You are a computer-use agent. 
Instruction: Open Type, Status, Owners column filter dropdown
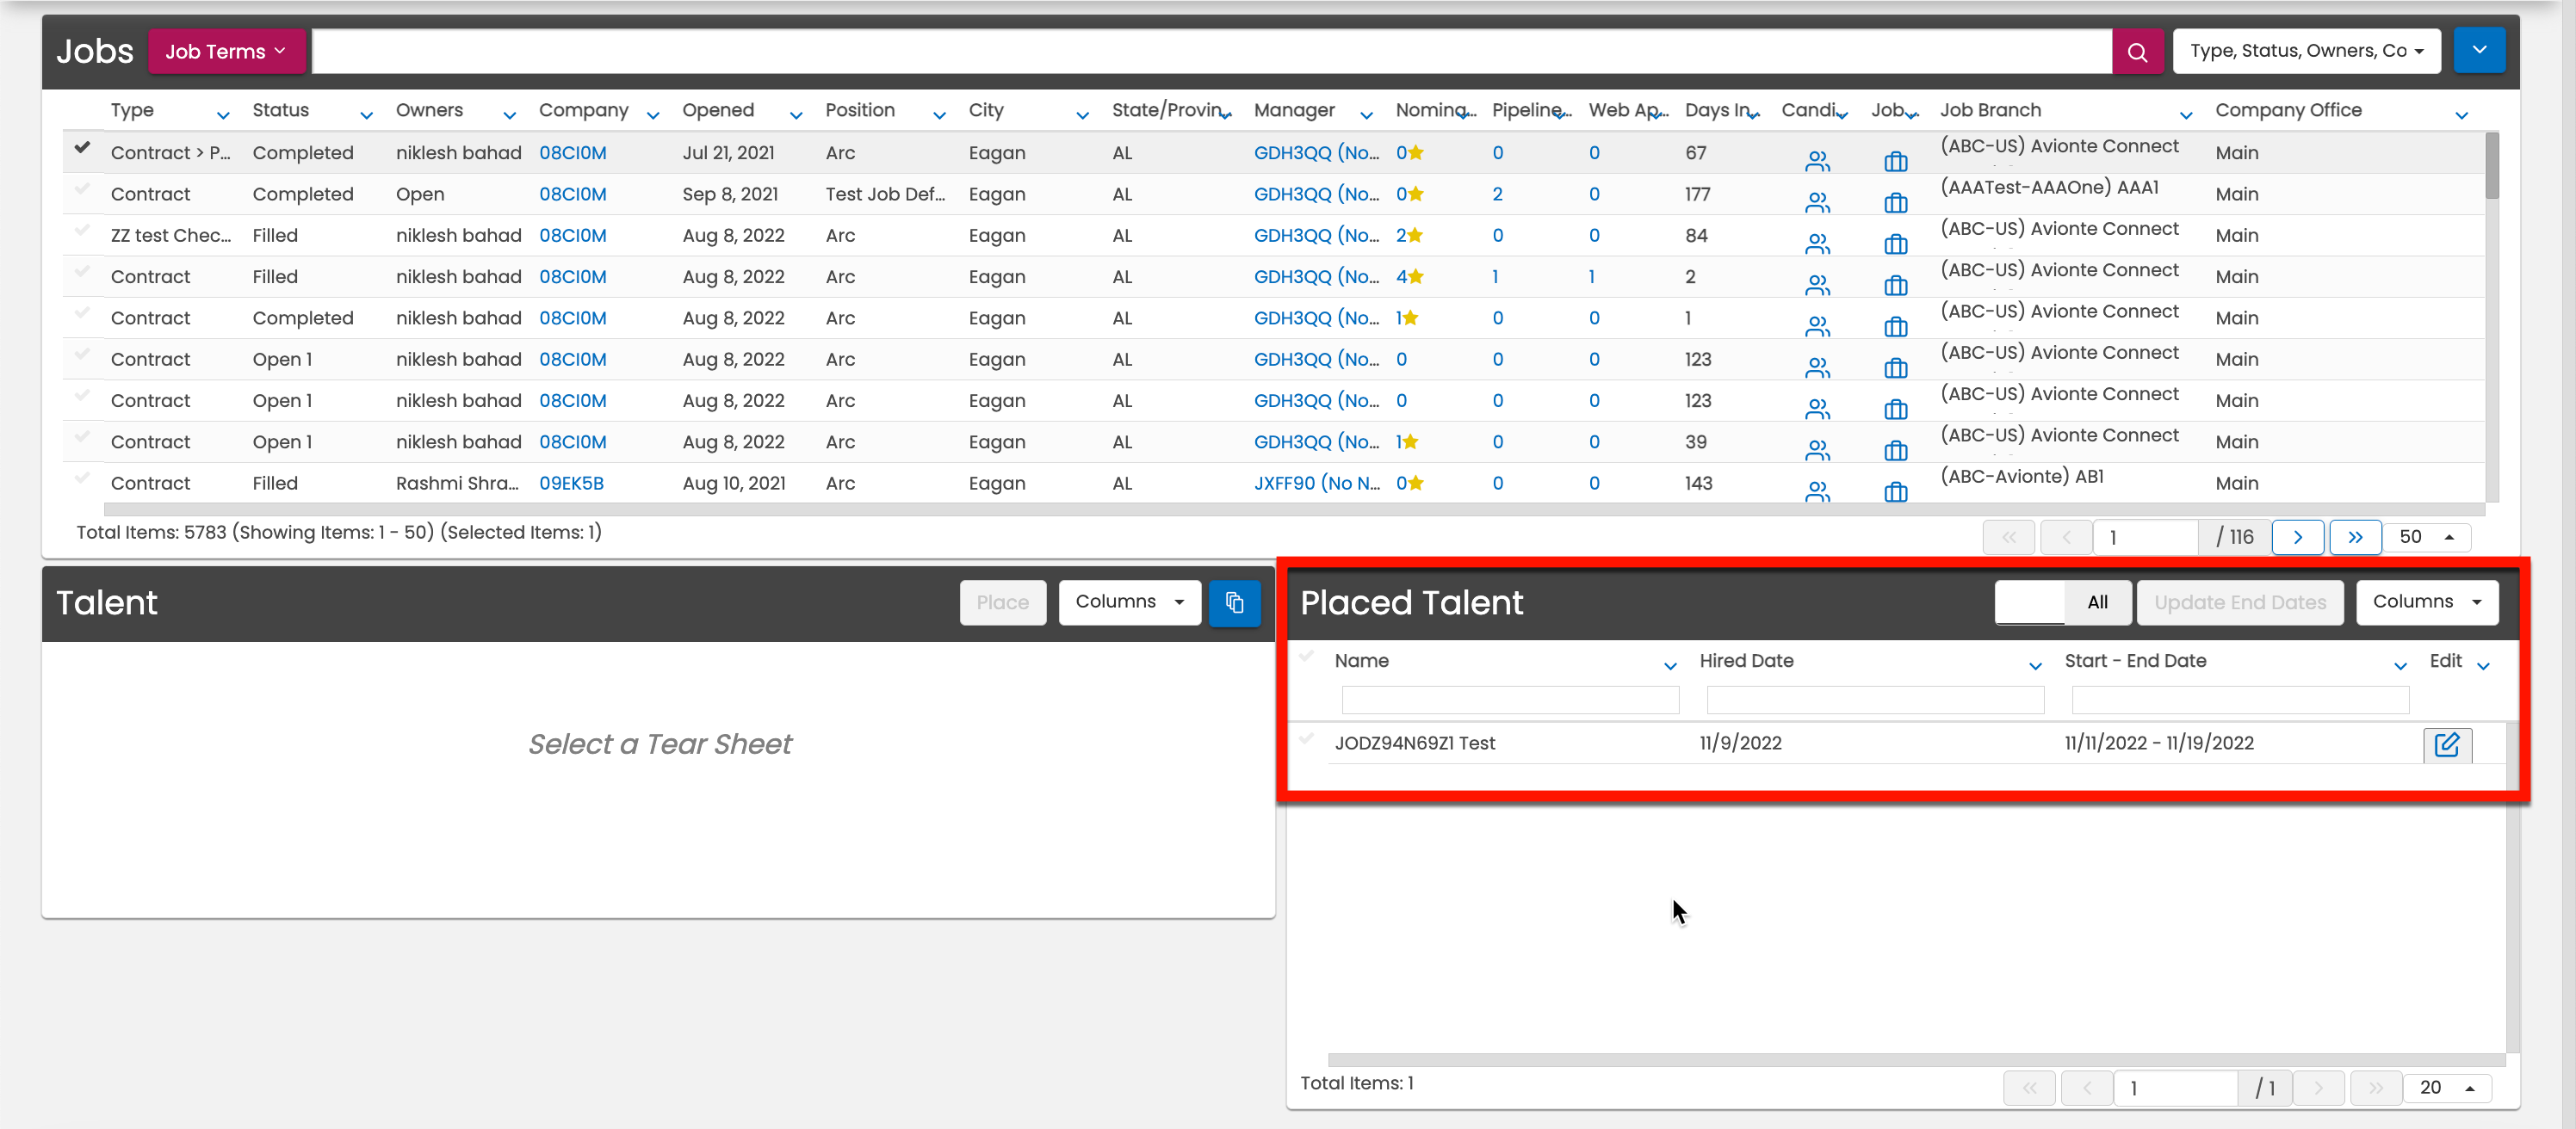(2306, 51)
